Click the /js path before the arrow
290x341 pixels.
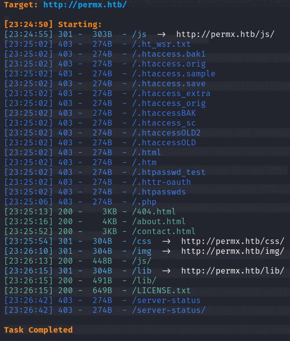(x=139, y=34)
